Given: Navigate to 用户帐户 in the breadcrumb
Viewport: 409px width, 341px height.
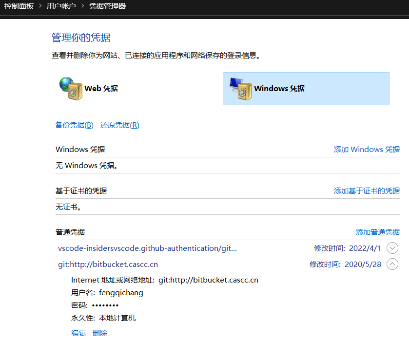Looking at the screenshot, I should coord(61,6).
